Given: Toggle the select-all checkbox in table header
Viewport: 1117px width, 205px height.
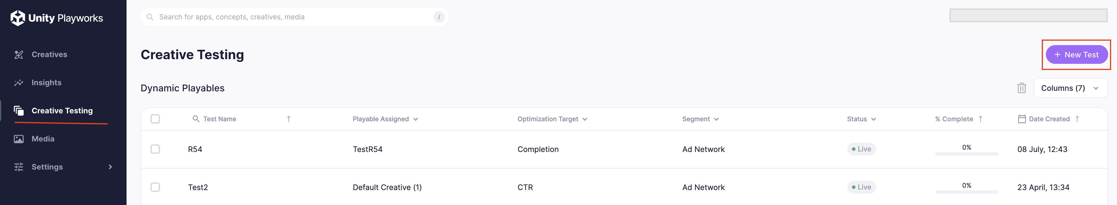Looking at the screenshot, I should coord(155,119).
